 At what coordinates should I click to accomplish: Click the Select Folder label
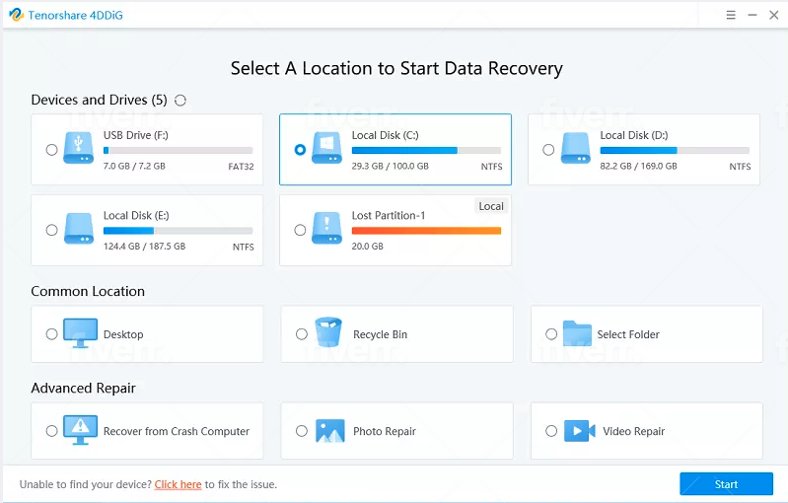[628, 334]
